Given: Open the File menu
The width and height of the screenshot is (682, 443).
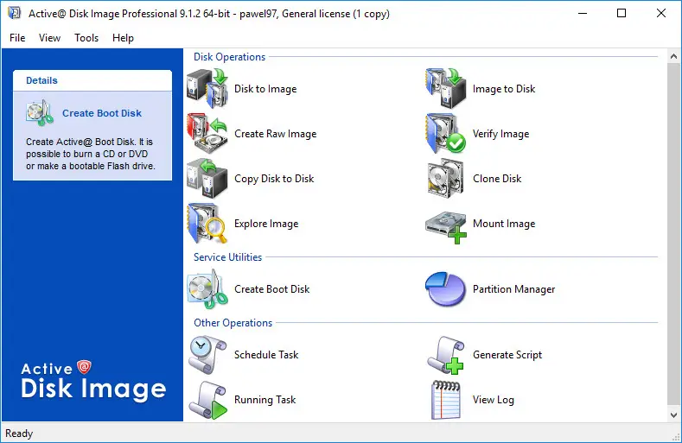Looking at the screenshot, I should [x=17, y=38].
